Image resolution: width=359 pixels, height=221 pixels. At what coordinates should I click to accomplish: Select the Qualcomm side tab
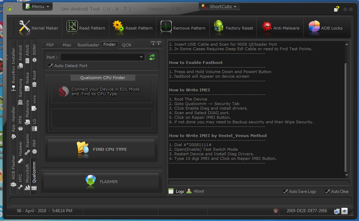click(34, 176)
